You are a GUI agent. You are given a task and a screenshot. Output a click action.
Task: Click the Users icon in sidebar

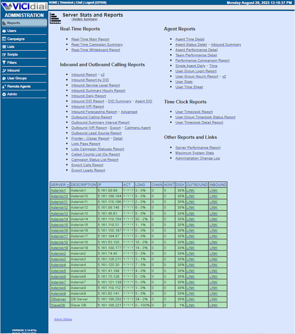[x=4, y=31]
